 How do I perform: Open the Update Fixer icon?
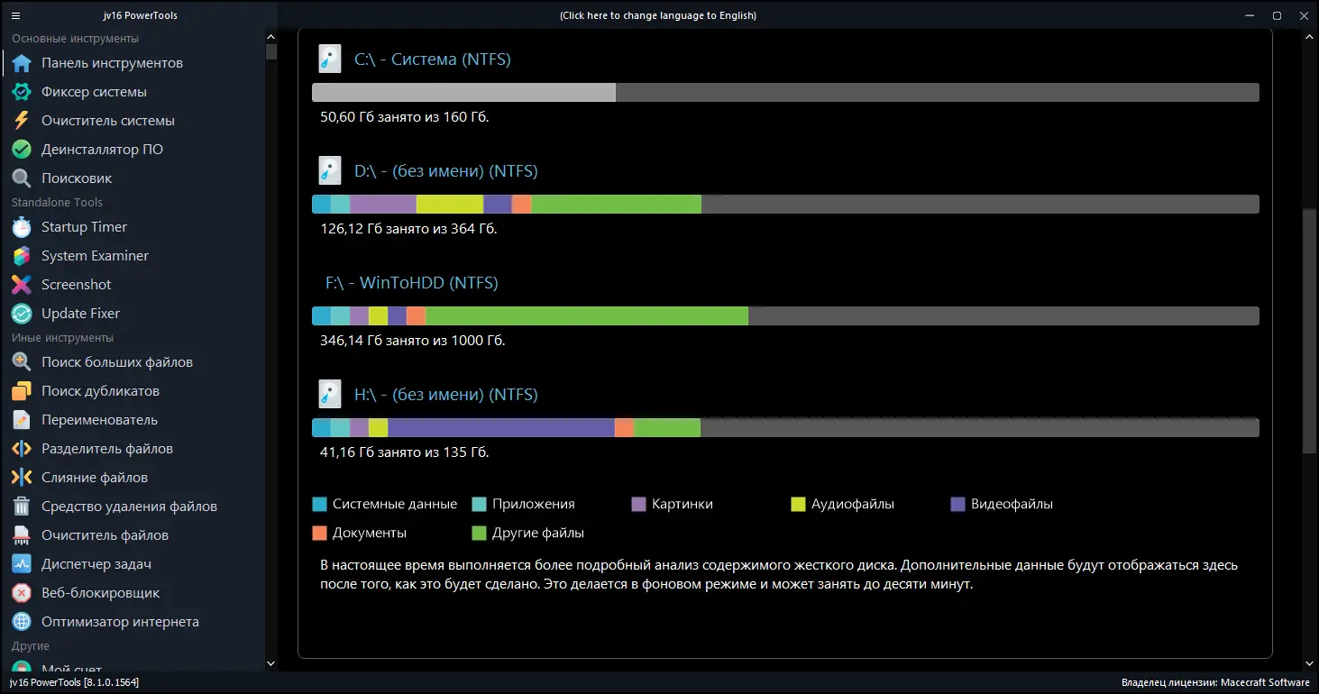point(22,314)
